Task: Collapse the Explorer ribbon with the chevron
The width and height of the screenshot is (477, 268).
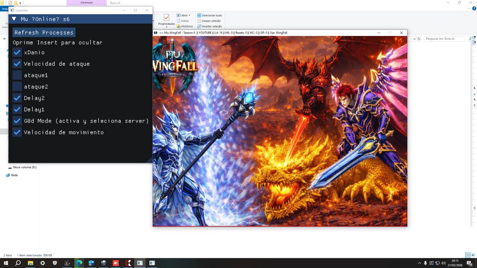Action: [469, 9]
